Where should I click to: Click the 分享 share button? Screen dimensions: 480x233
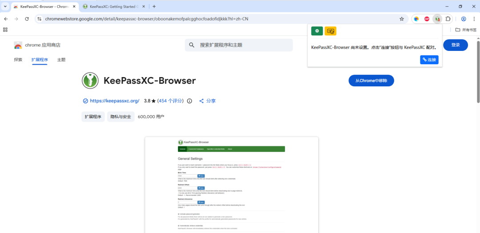tap(207, 101)
